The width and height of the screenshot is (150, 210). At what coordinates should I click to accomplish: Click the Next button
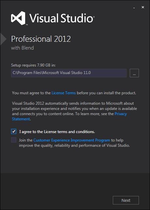126,200
